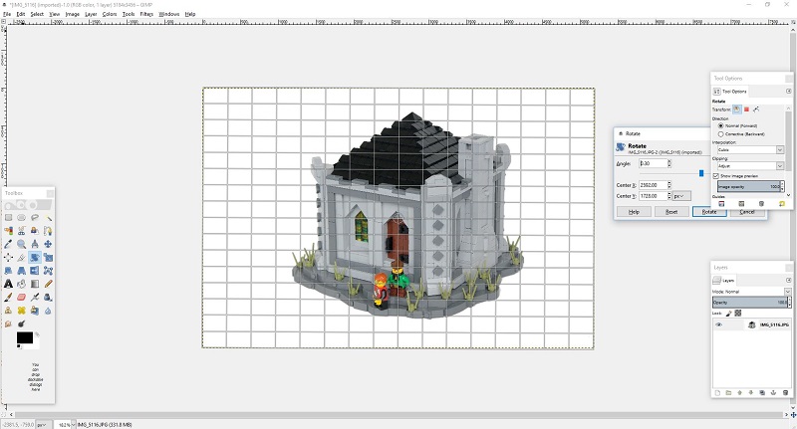Select the Rotate tool in Toolbox
This screenshot has height=429, width=797.
(35, 258)
